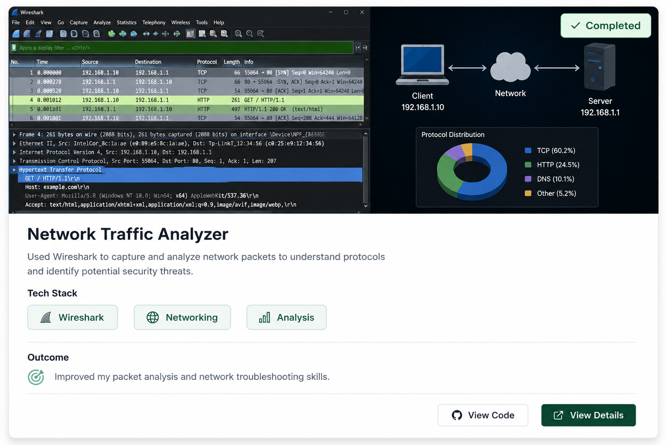The height and width of the screenshot is (445, 667).
Task: Expand Transmission Control Protocol row
Action: coord(14,161)
